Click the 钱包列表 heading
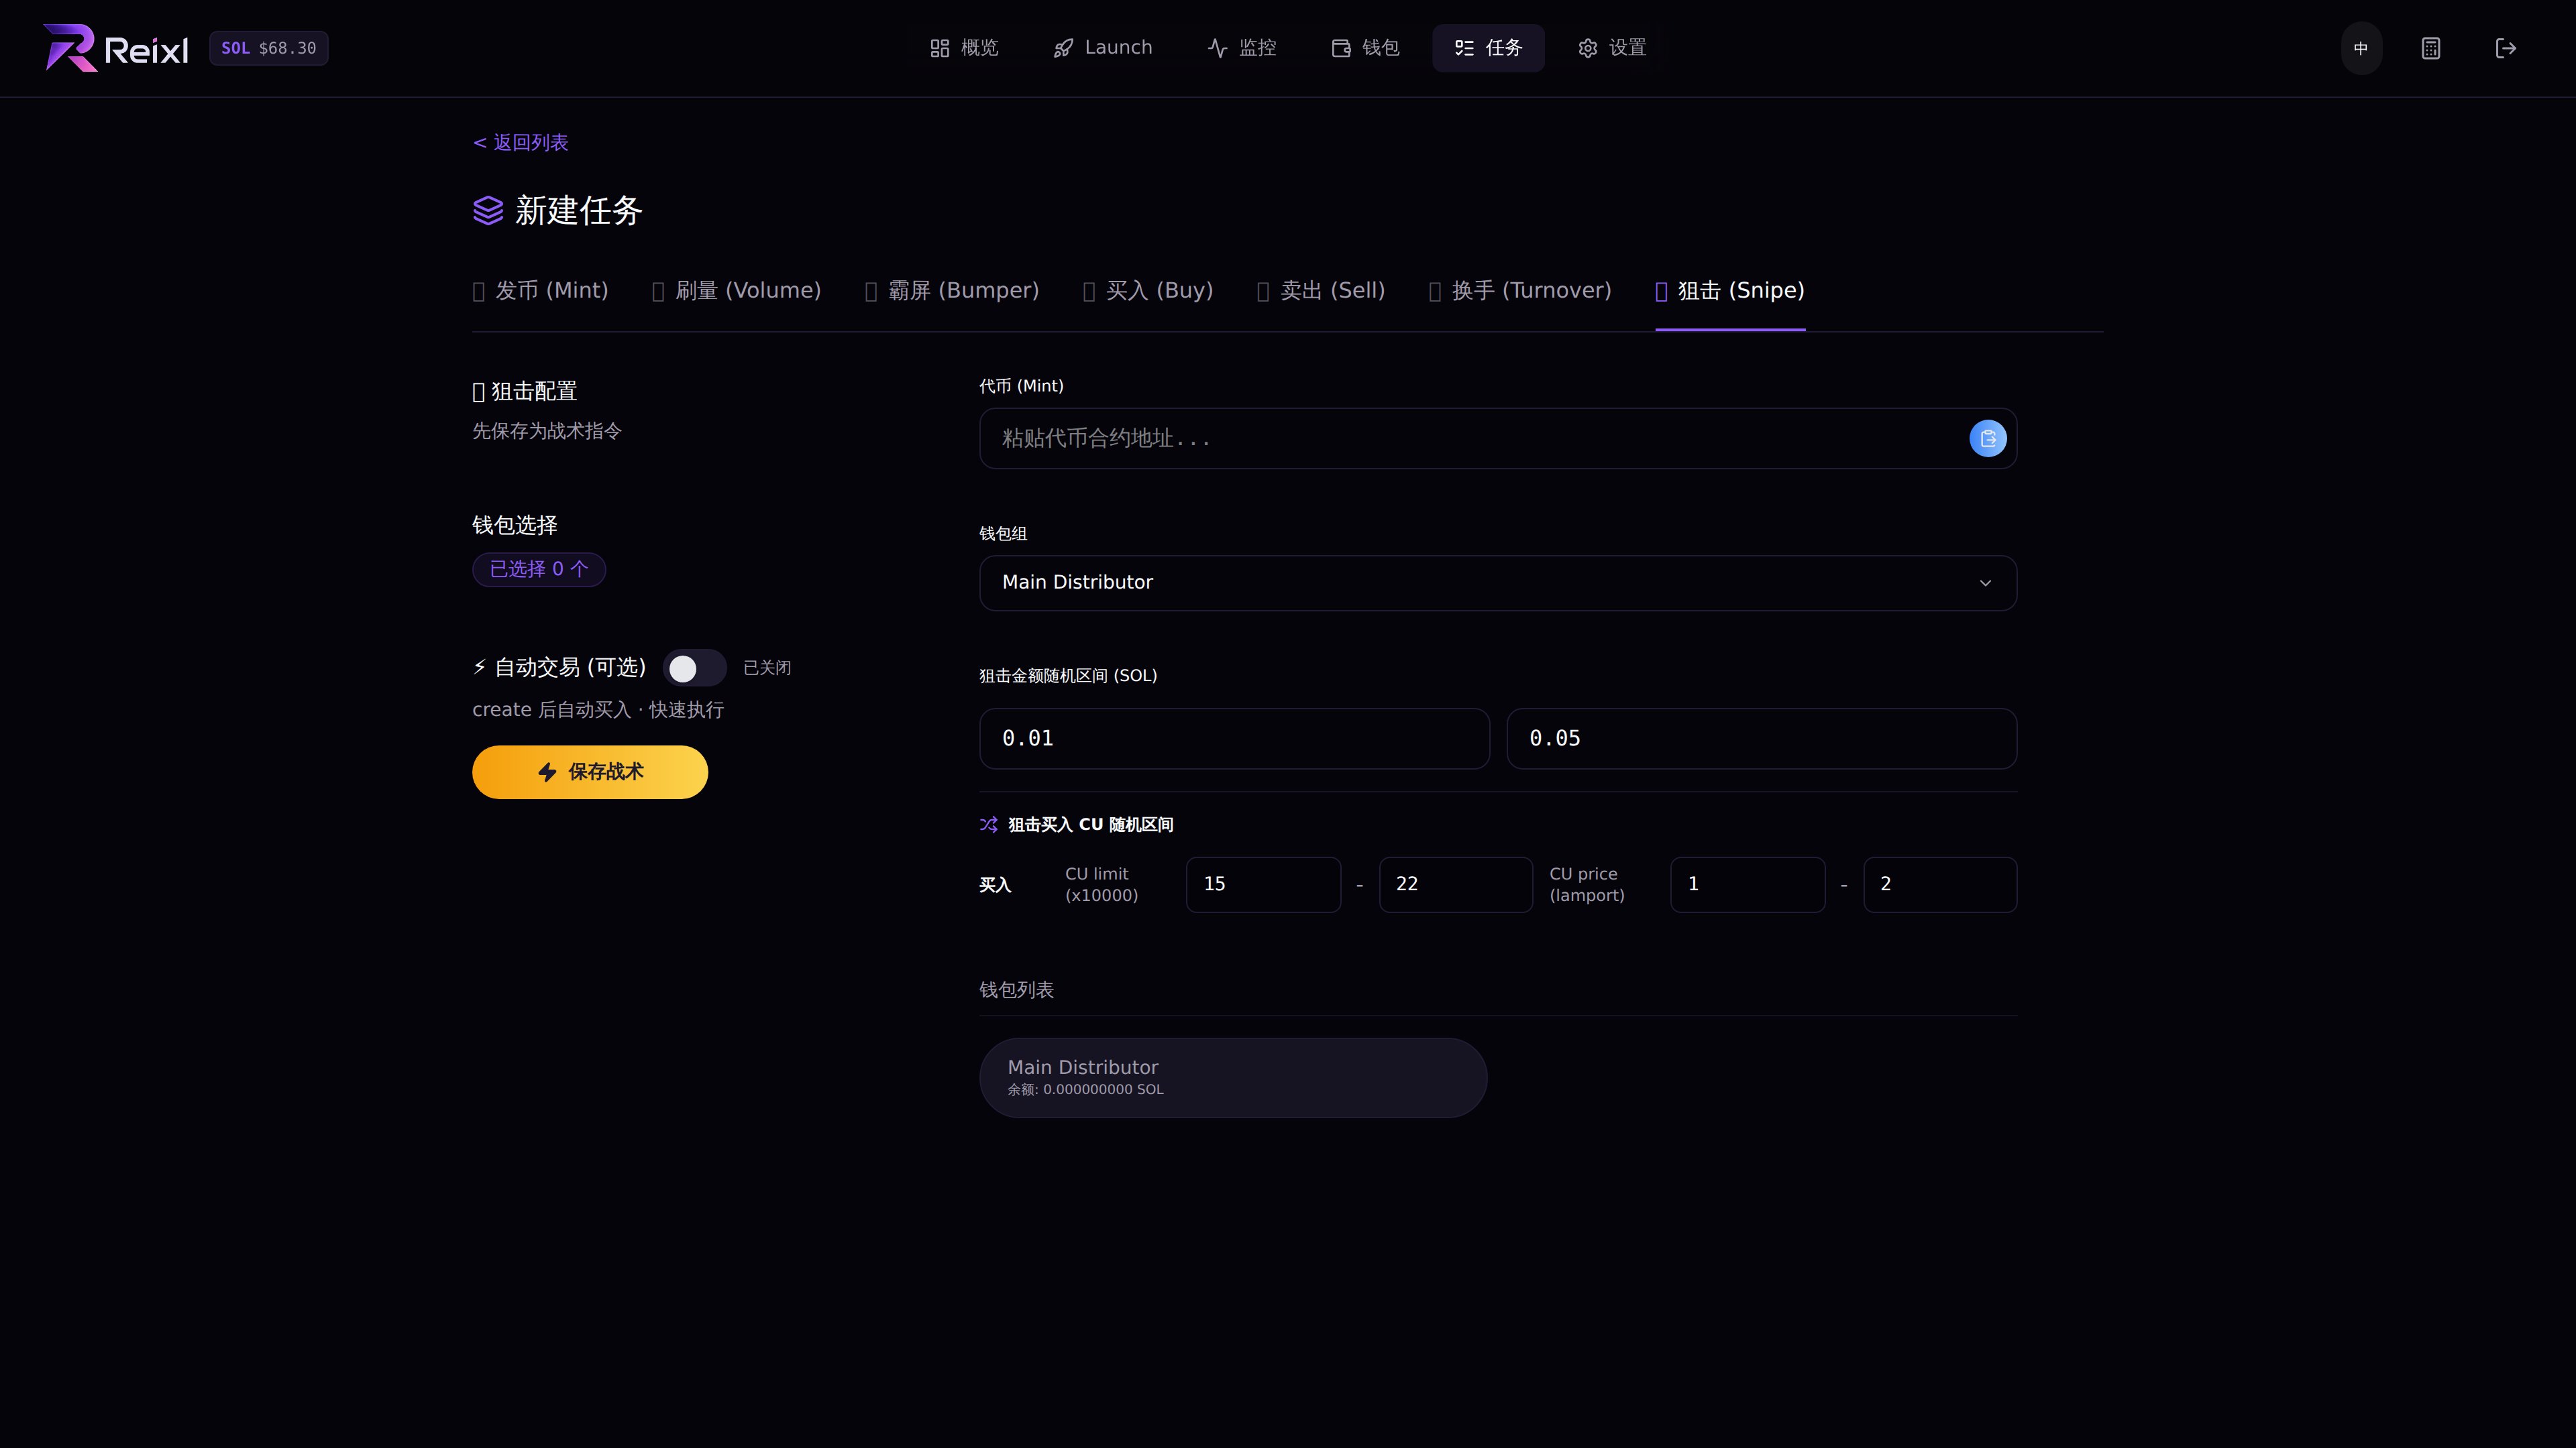The image size is (2576, 1448). point(1016,990)
